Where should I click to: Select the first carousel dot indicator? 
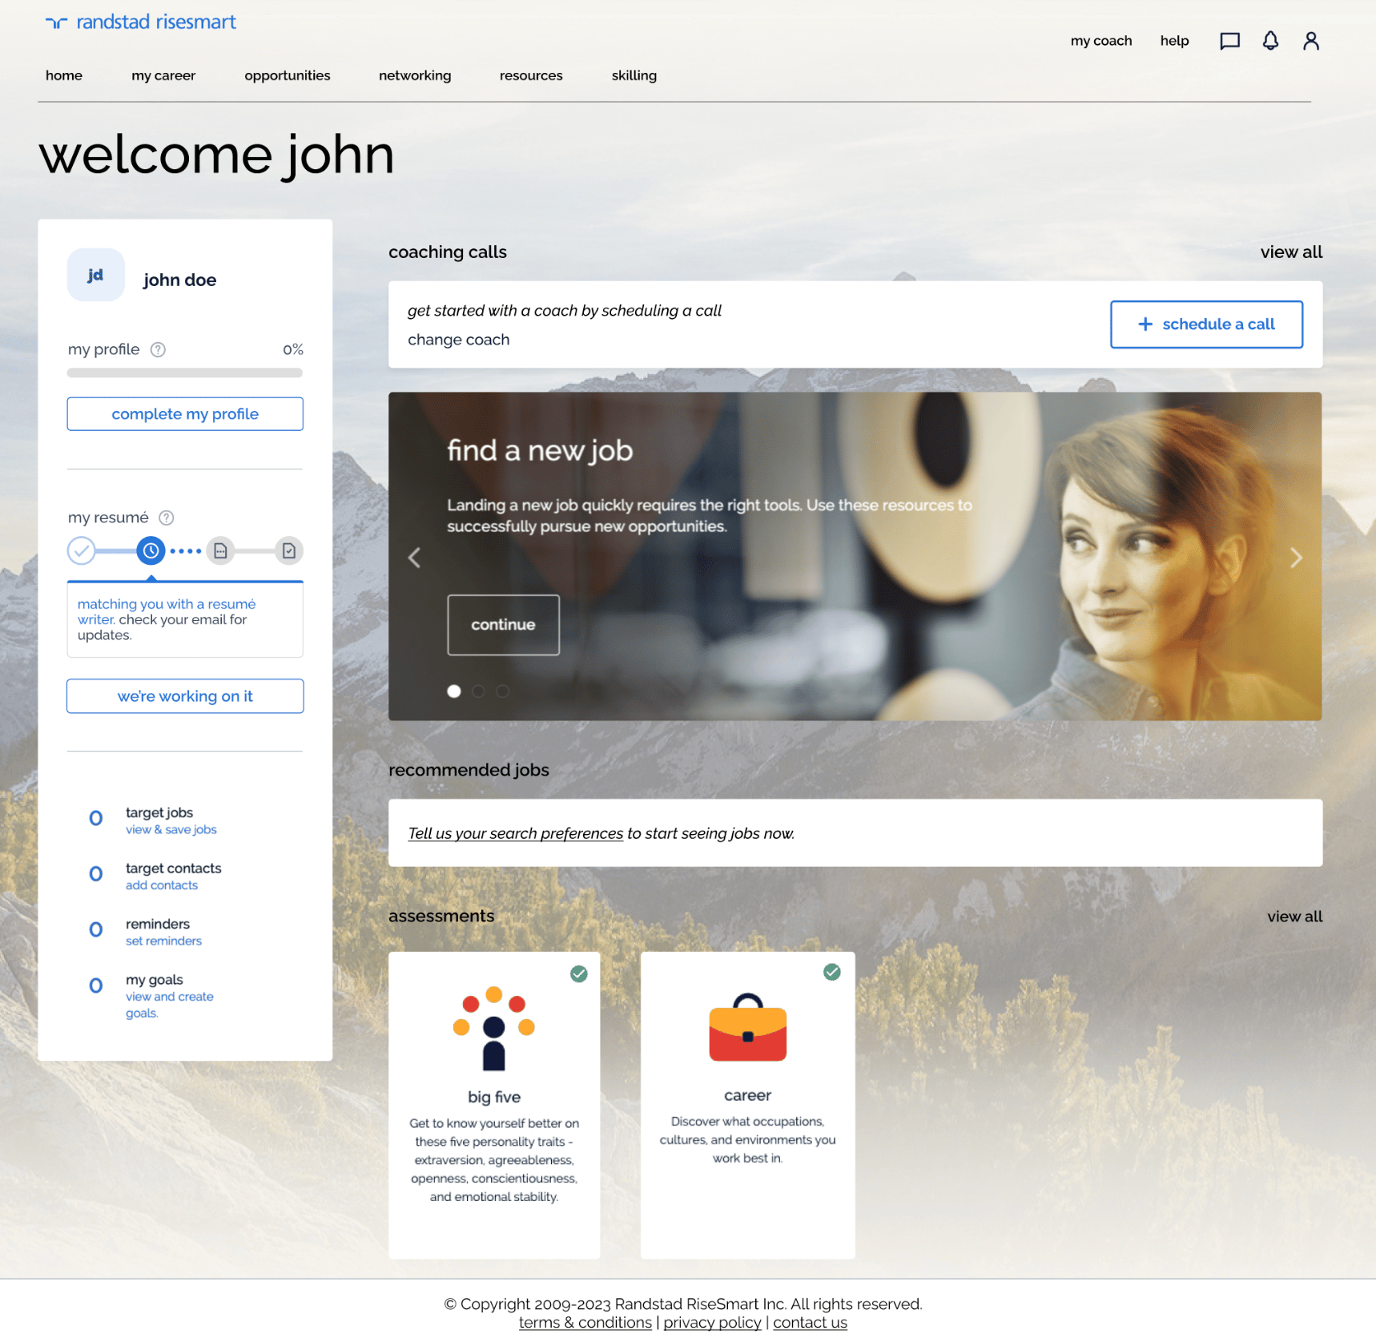coord(454,691)
